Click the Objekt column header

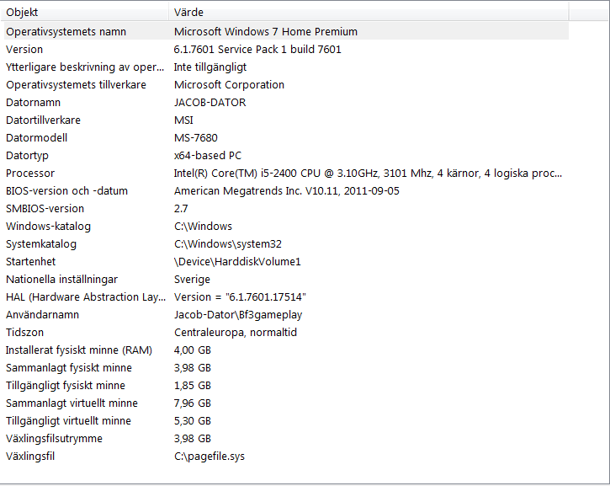tap(84, 13)
